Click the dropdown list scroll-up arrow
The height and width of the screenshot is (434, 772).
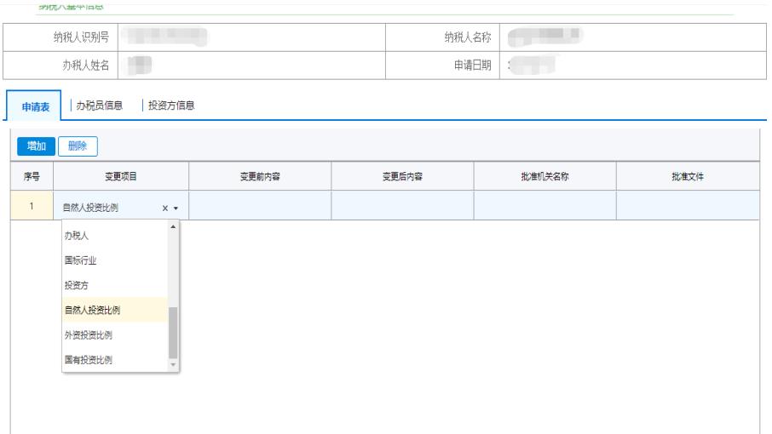[174, 226]
